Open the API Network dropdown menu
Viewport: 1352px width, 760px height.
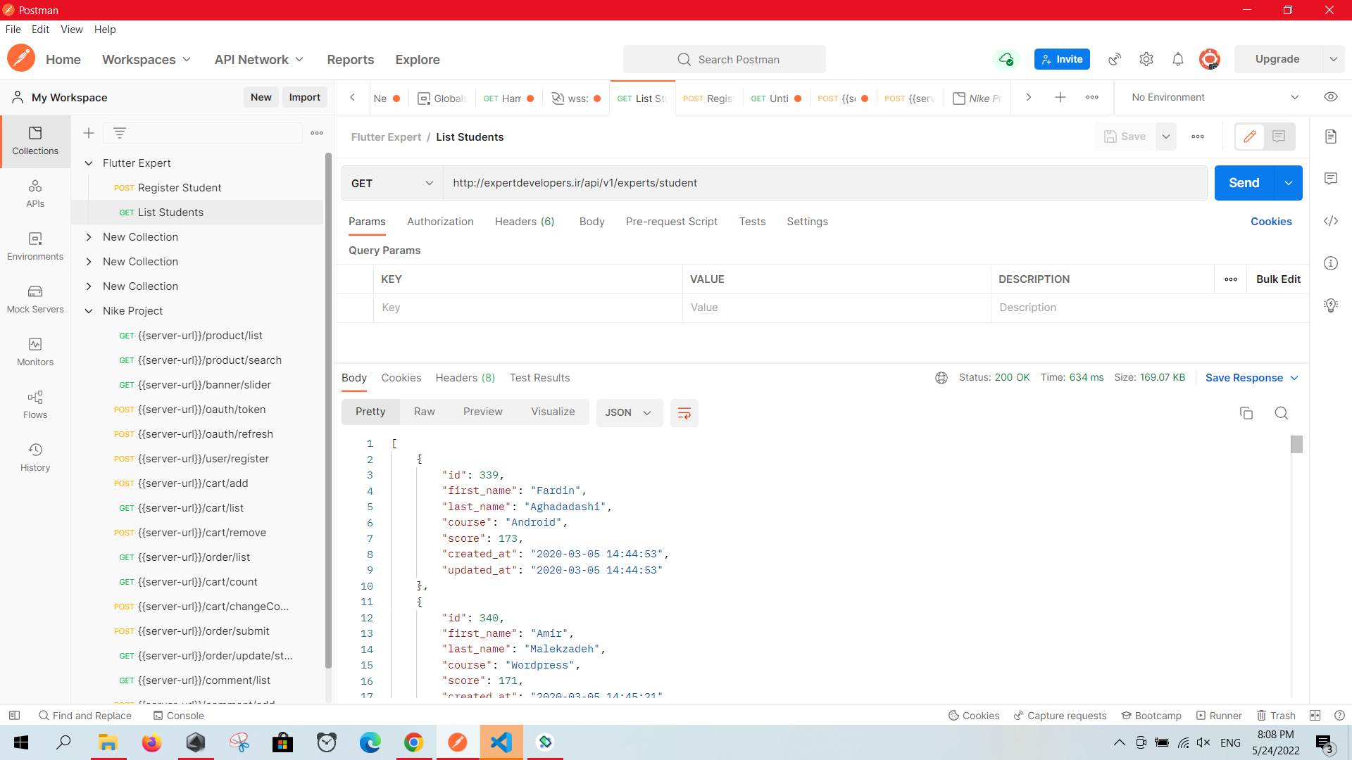[259, 60]
